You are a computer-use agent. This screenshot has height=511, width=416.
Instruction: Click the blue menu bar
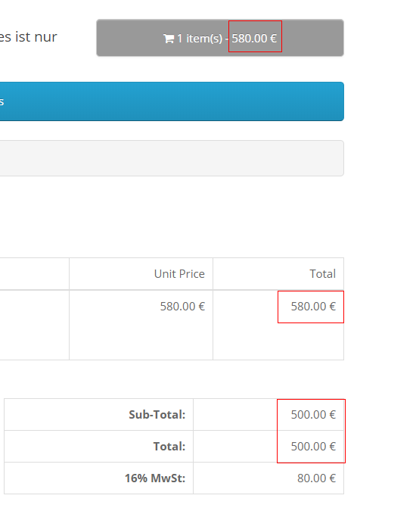172,101
